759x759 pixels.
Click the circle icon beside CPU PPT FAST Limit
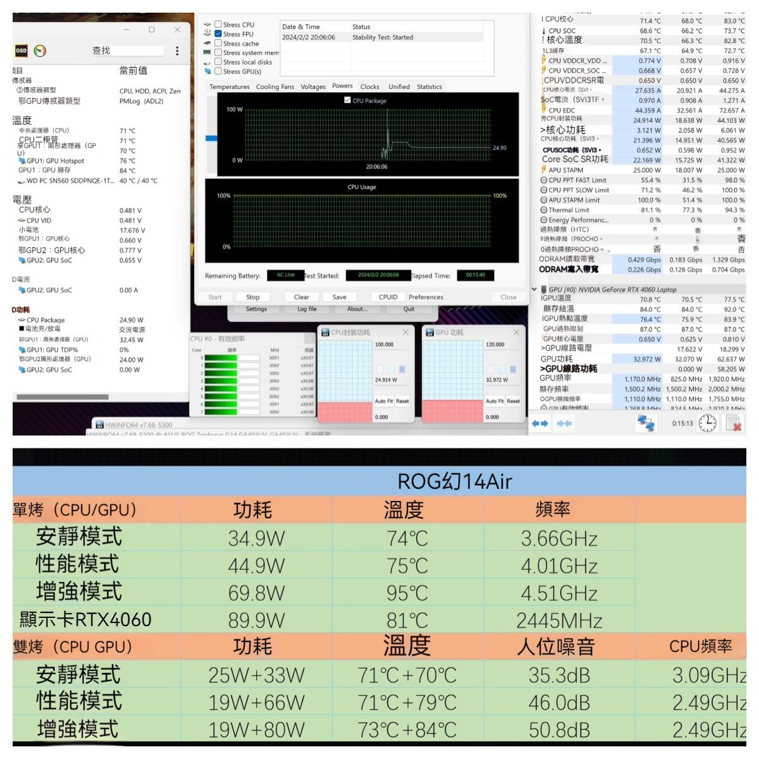544,180
